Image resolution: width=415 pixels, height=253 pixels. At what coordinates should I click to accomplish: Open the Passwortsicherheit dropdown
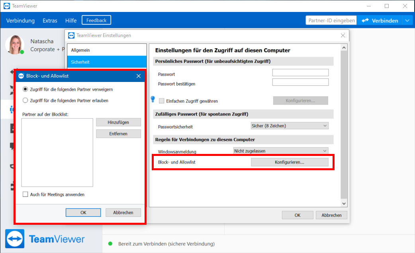[x=290, y=126]
